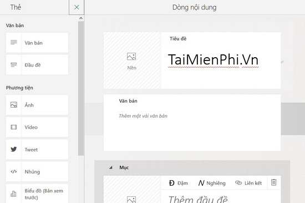Toggle Nghiêng italic formatting
The width and height of the screenshot is (305, 203).
click(212, 183)
